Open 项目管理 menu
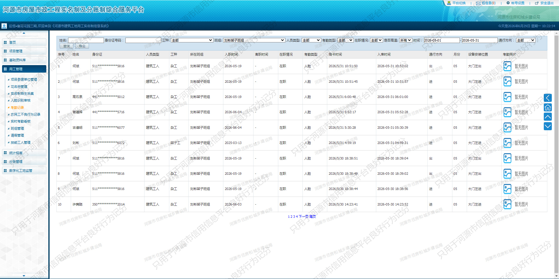This screenshot has width=559, height=279. click(24, 51)
